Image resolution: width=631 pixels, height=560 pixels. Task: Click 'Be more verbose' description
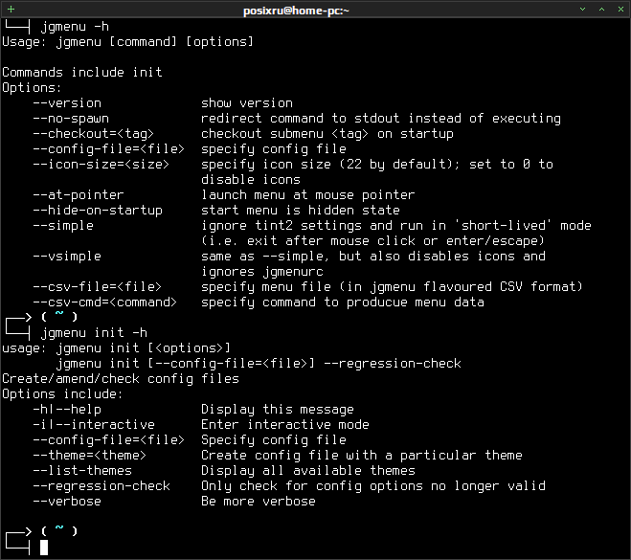[x=258, y=502]
